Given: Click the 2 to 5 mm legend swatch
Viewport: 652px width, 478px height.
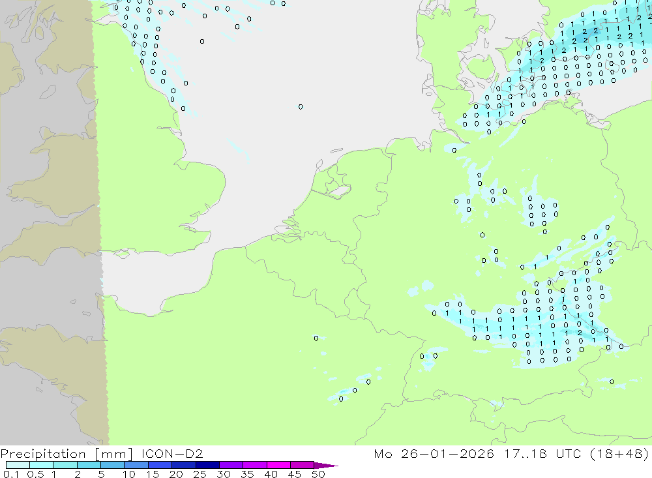Looking at the screenshot, I should pyautogui.click(x=89, y=465).
